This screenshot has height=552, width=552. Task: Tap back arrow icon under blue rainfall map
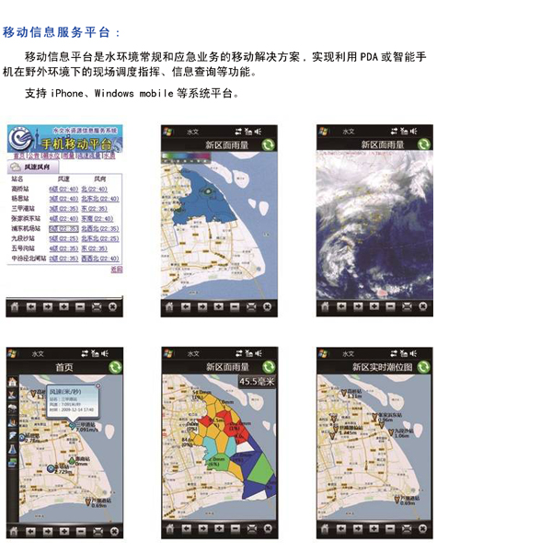186,306
